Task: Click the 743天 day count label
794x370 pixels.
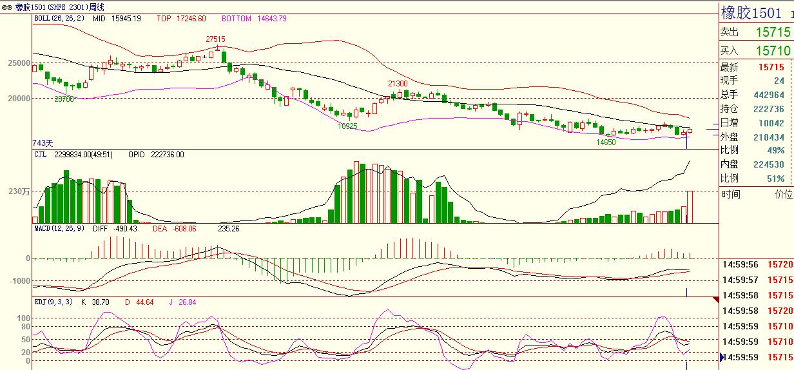Action: pyautogui.click(x=42, y=142)
